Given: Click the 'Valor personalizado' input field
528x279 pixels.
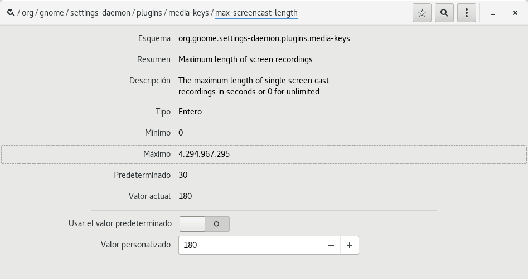Looking at the screenshot, I should pos(250,245).
